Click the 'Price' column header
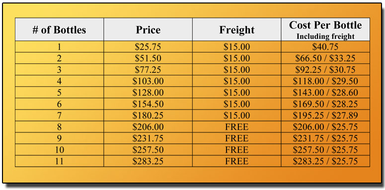The width and height of the screenshot is (385, 190). pos(148,29)
